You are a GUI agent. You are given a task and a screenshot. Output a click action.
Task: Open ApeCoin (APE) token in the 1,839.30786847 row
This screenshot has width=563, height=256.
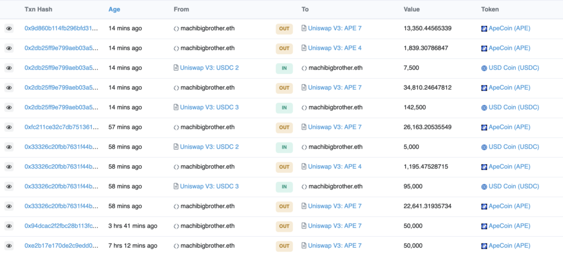click(x=509, y=48)
